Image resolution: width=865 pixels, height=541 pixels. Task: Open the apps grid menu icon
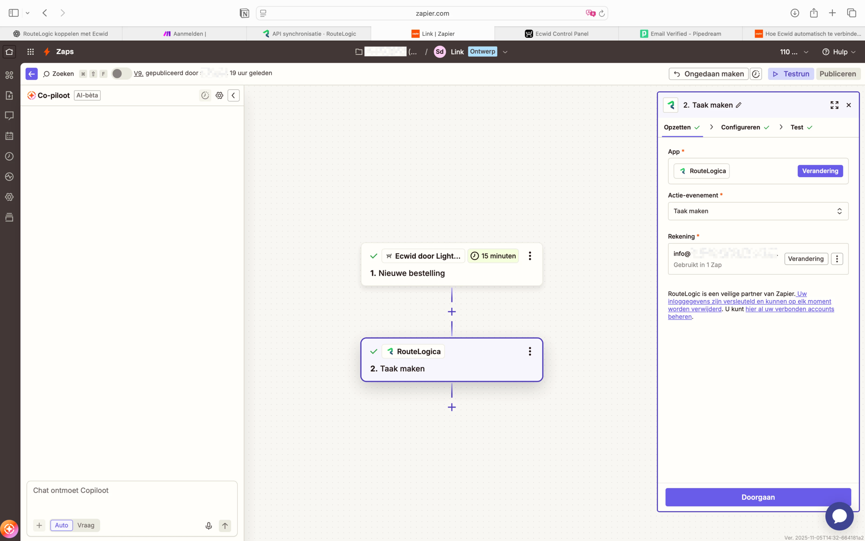click(30, 52)
